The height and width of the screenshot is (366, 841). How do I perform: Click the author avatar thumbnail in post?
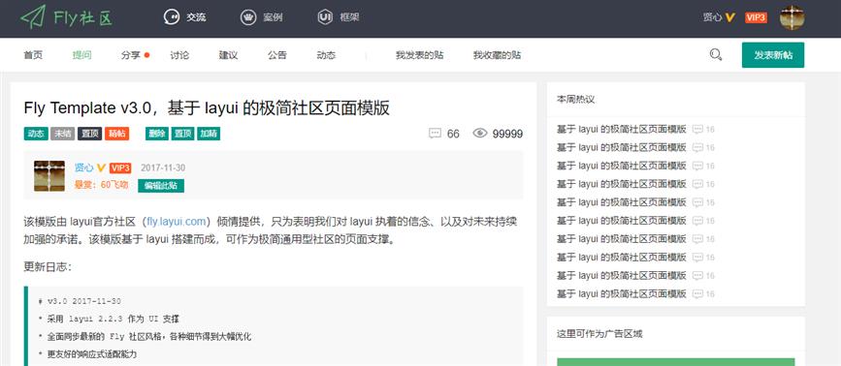click(49, 176)
